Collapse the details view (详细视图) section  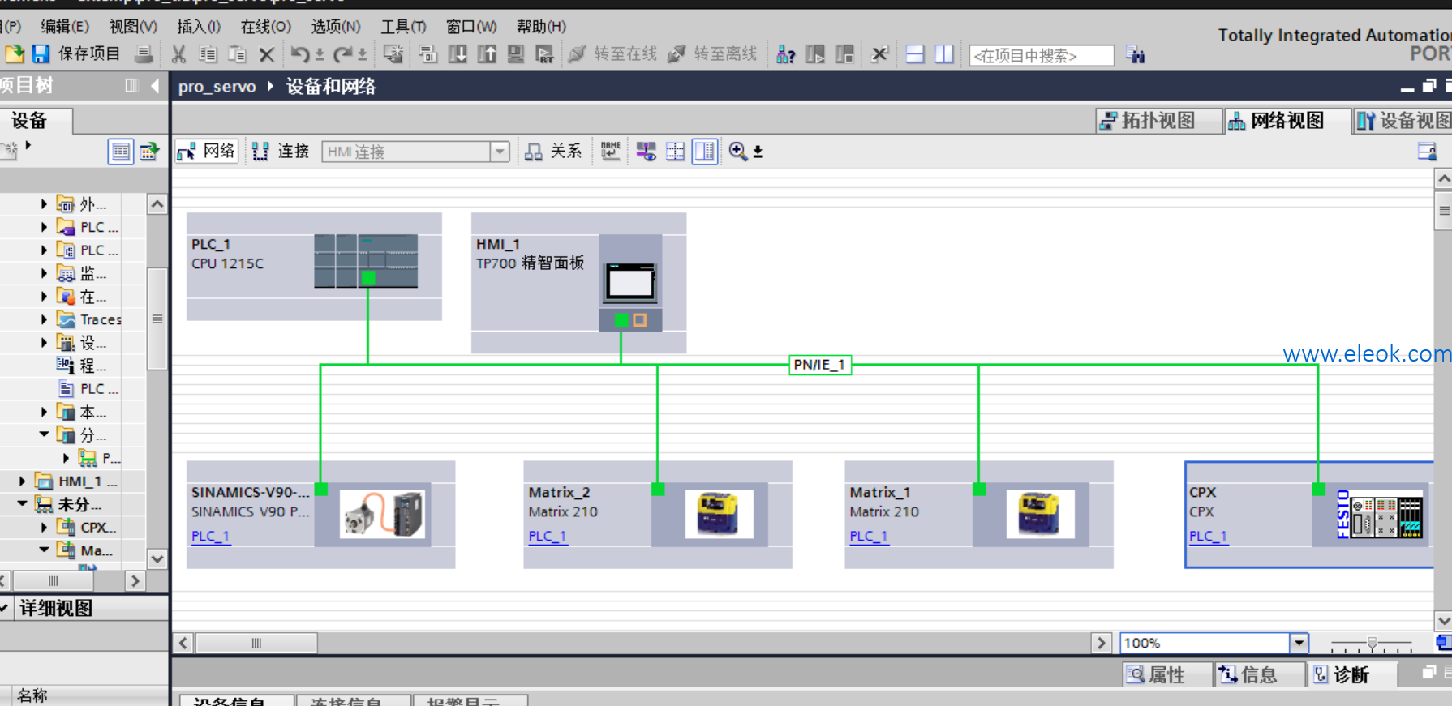click(x=4, y=608)
